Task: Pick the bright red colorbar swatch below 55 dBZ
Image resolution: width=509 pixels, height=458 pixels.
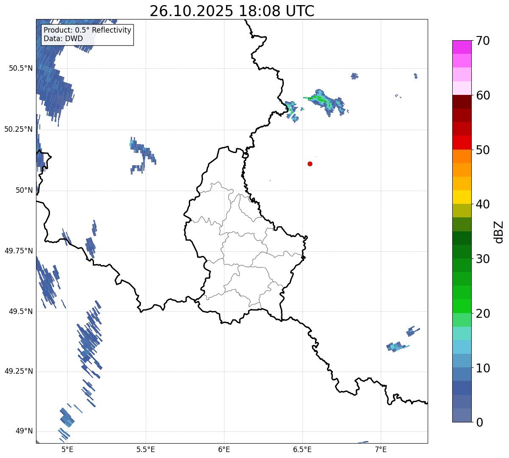Action: tap(462, 142)
